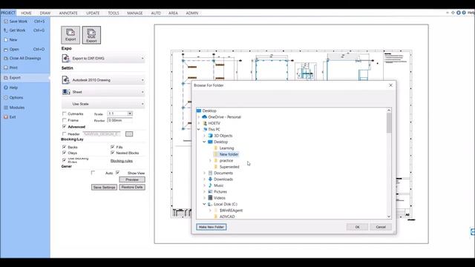475x267 pixels.
Task: Click OK in Browse For Folder dialog
Action: (x=357, y=227)
